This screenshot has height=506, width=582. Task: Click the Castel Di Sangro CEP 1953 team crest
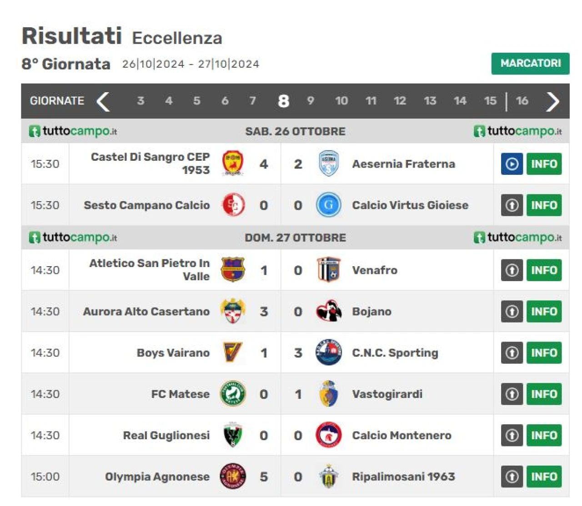233,164
